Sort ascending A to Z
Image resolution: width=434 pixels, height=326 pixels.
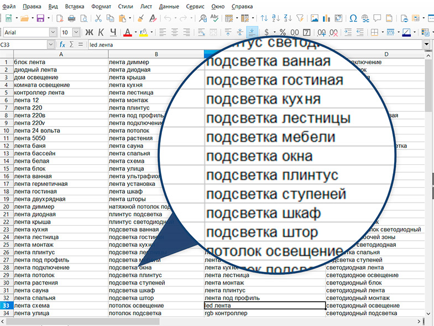coord(276,19)
